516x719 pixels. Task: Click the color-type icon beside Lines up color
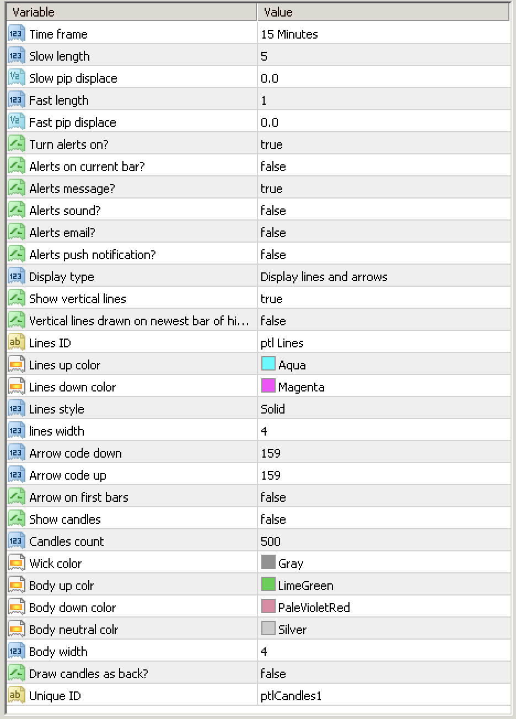[x=16, y=365]
